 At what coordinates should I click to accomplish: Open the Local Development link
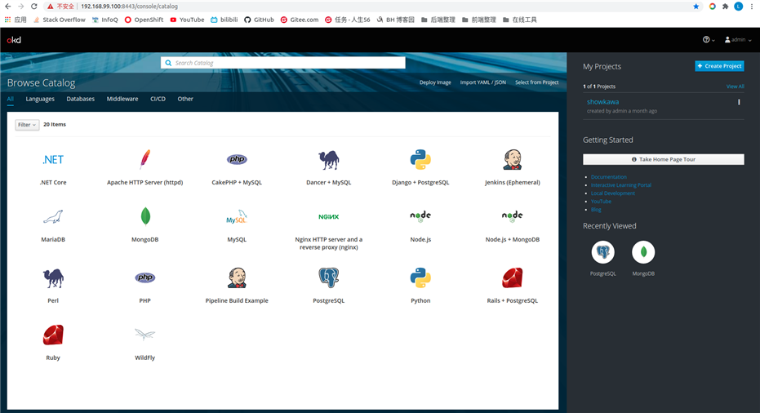[612, 193]
